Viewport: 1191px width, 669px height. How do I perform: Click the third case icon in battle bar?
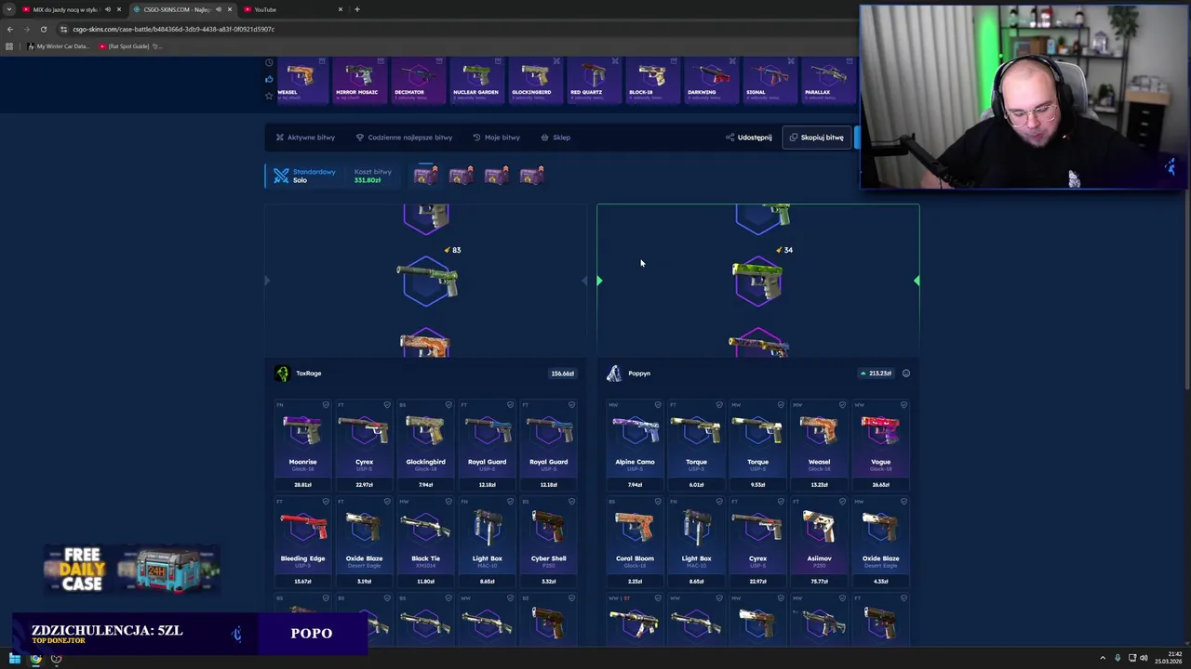tap(496, 175)
